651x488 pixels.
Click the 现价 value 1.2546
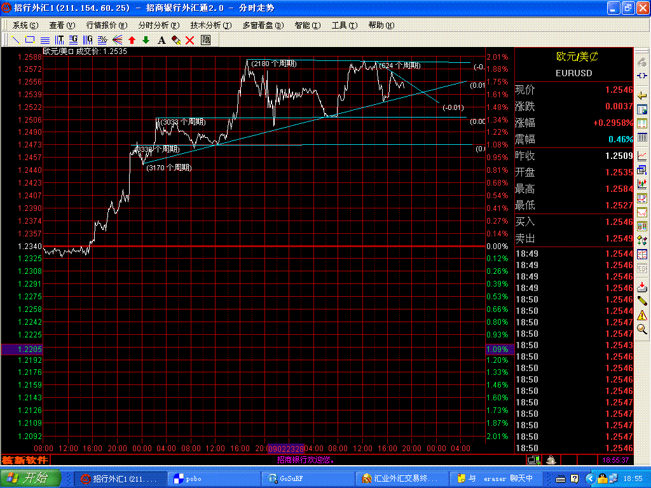619,90
